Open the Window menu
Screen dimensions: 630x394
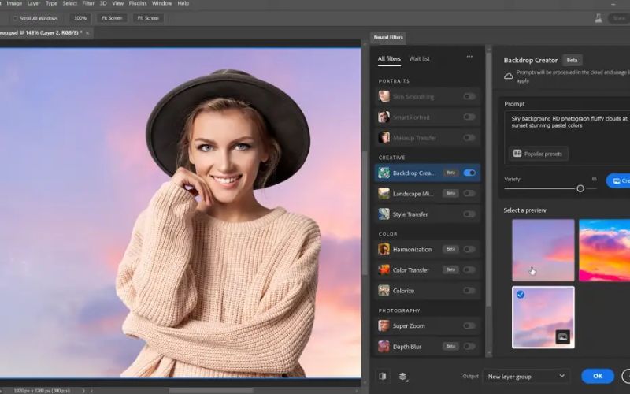coord(162,3)
